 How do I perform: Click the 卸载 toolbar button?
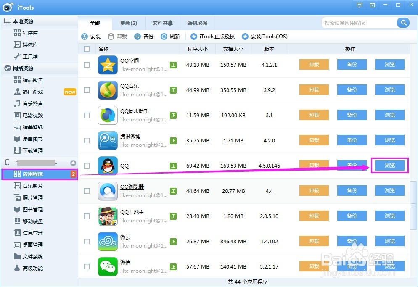pos(117,37)
